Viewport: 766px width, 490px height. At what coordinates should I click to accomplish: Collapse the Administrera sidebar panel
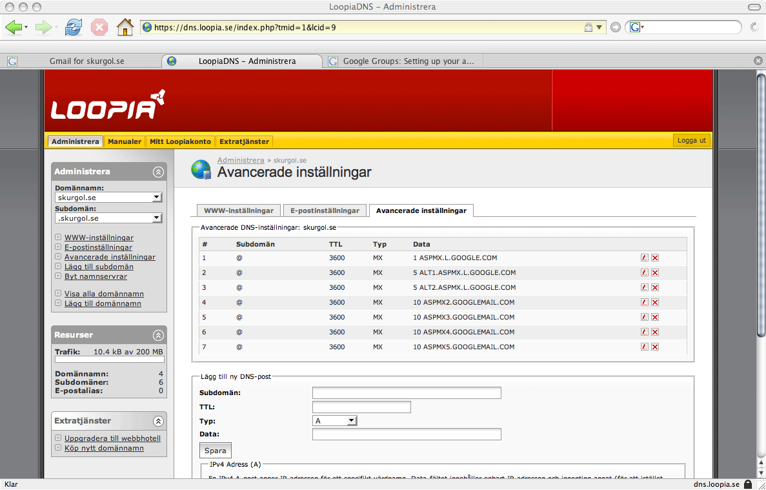click(158, 172)
